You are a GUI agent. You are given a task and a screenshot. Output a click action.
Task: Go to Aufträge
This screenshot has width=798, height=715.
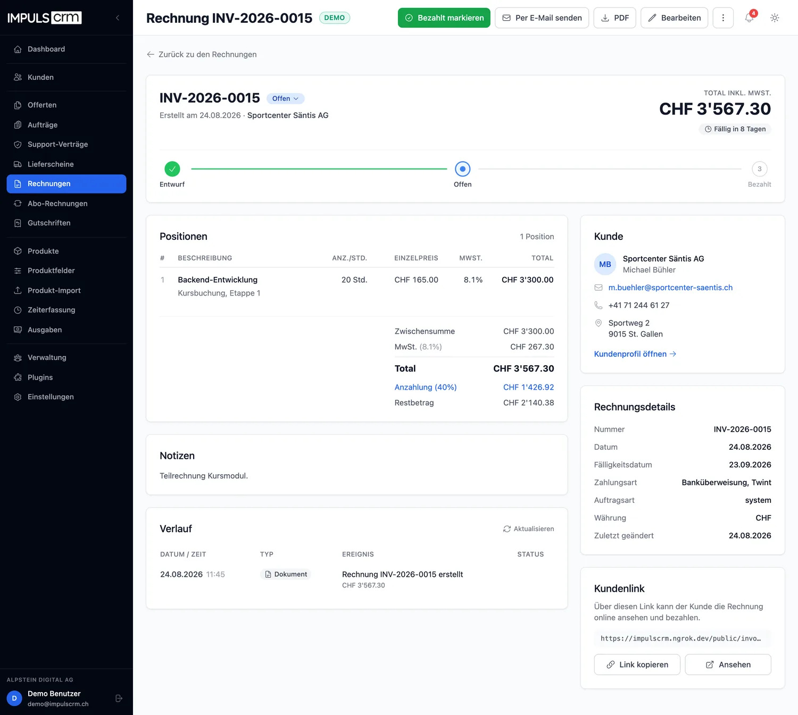66,125
